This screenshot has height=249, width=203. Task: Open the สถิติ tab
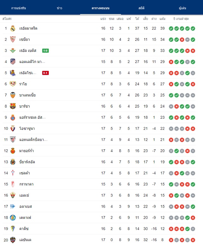tap(141, 8)
